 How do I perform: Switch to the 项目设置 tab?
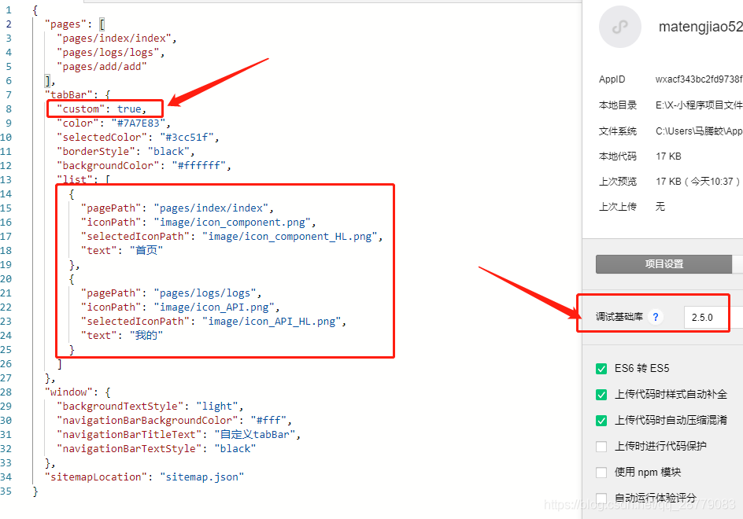pos(664,264)
